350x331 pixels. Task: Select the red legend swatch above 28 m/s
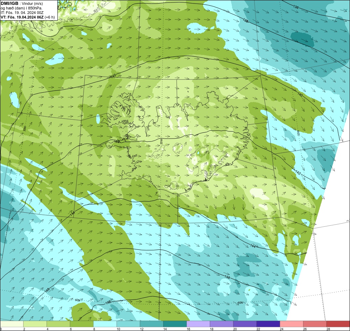click(x=338, y=324)
